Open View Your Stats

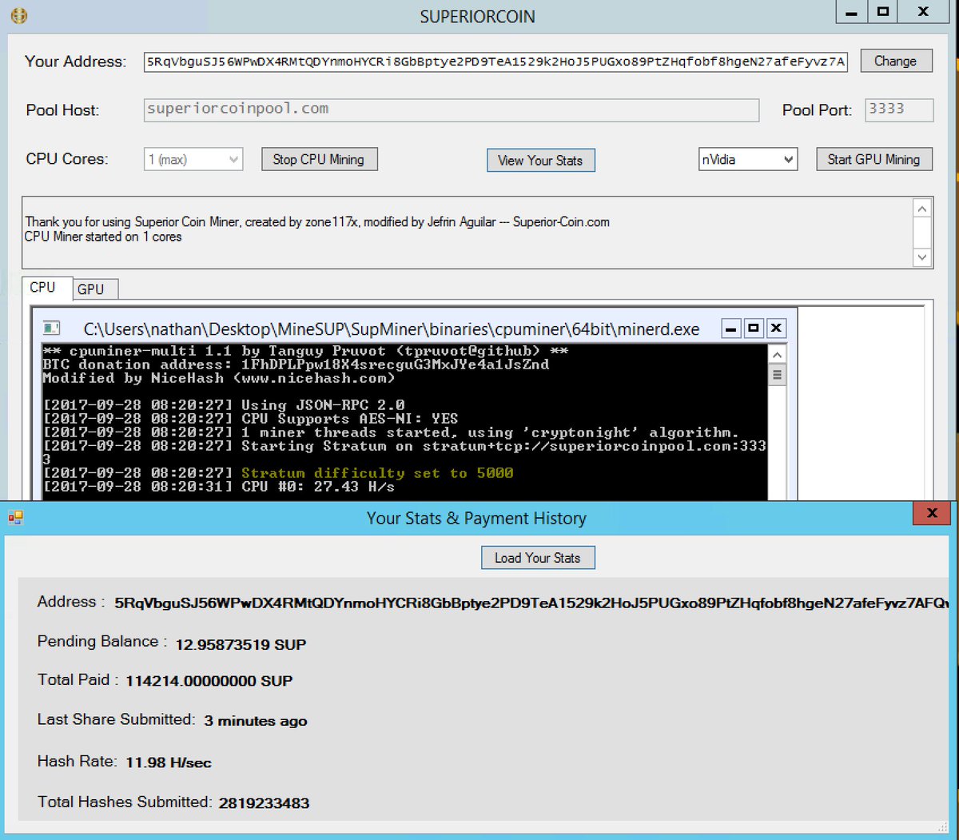coord(540,161)
